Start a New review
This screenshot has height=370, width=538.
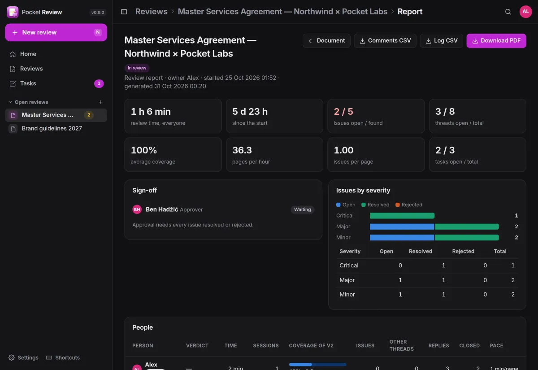(56, 32)
